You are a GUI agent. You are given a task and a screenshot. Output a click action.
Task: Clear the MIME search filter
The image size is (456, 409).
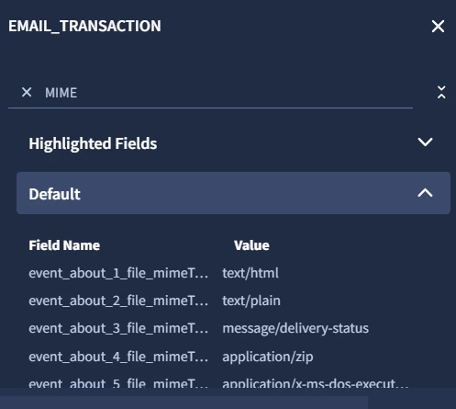click(27, 92)
